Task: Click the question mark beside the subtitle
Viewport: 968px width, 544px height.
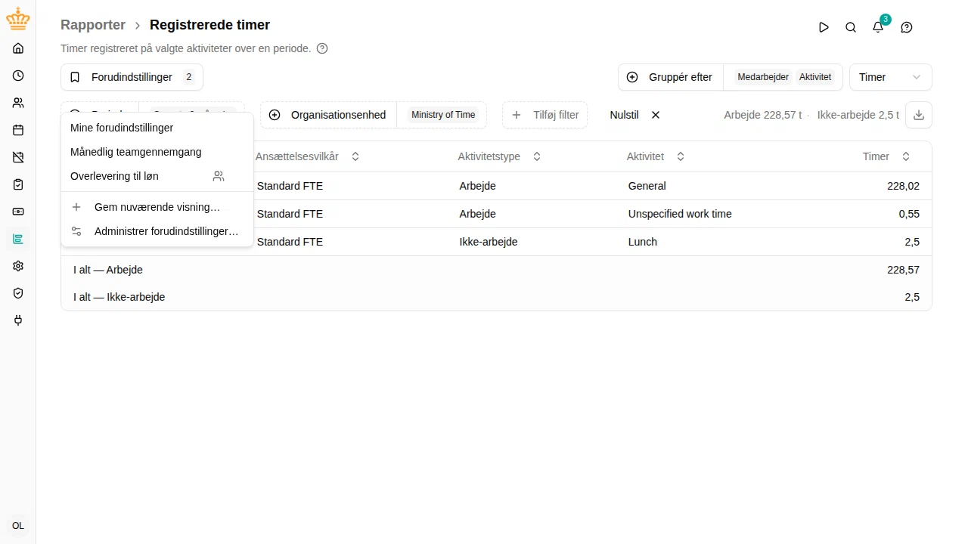Action: pos(322,48)
